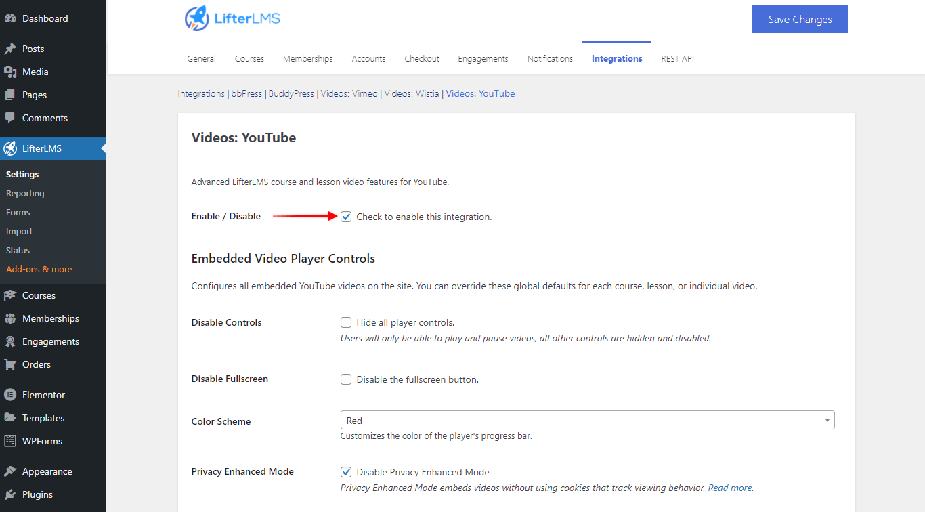
Task: Open the Integrations sub-navigation link
Action: point(201,93)
